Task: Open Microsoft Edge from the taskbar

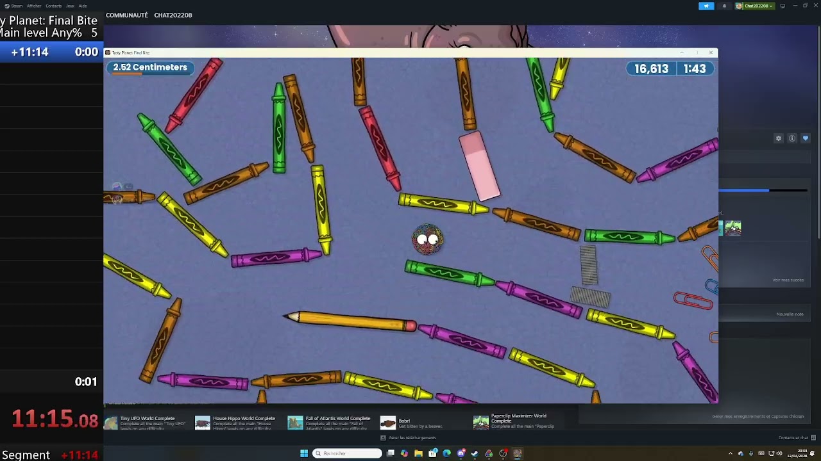Action: 446,453
